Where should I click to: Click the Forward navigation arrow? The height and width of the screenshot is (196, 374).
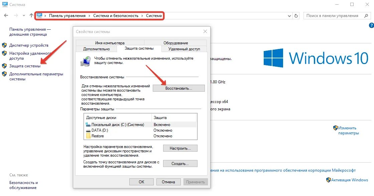coord(16,15)
